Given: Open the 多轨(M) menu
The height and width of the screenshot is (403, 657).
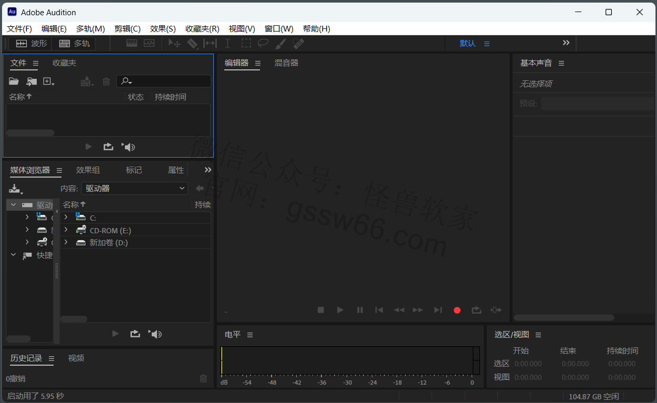Looking at the screenshot, I should 90,29.
